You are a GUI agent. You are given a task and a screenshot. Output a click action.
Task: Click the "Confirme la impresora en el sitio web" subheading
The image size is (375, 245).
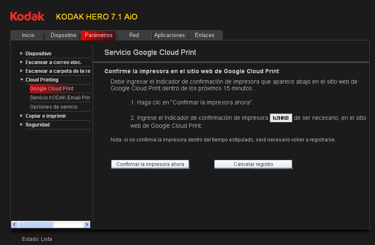192,71
